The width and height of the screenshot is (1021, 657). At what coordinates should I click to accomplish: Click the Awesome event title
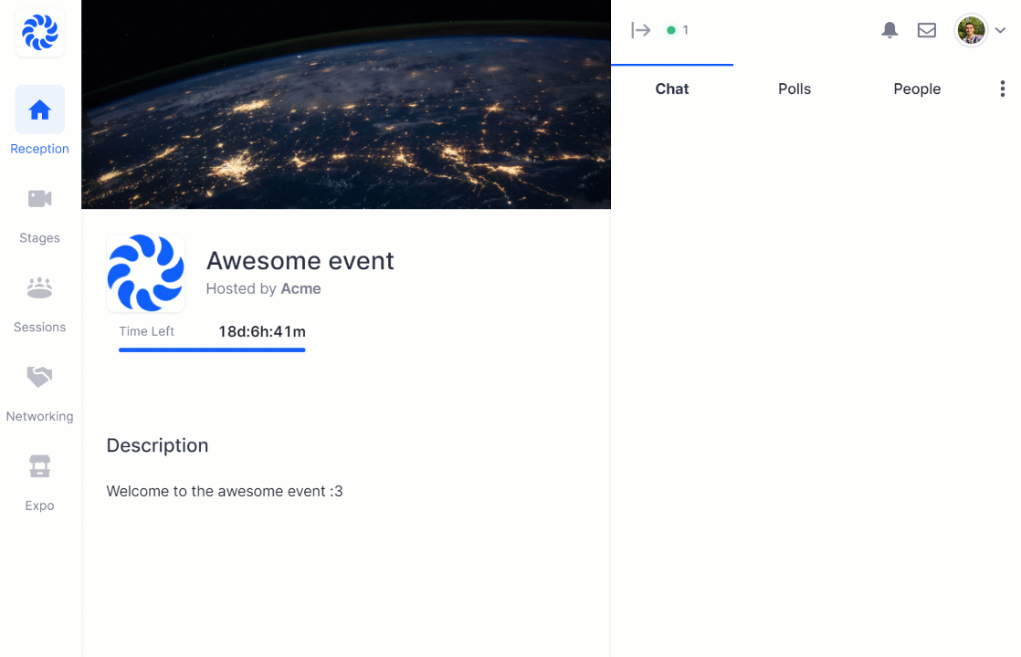click(x=300, y=260)
